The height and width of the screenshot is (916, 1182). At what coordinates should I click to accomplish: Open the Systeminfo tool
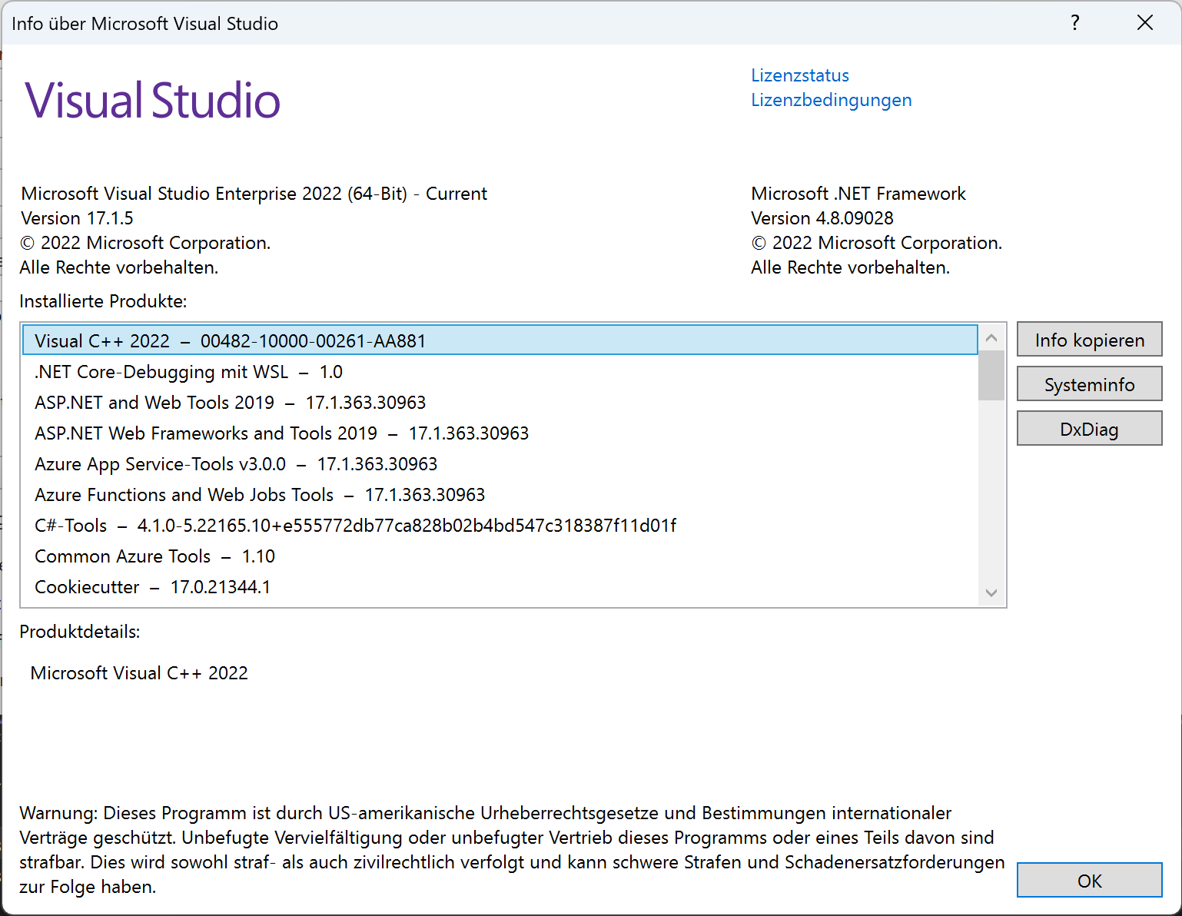tap(1089, 383)
